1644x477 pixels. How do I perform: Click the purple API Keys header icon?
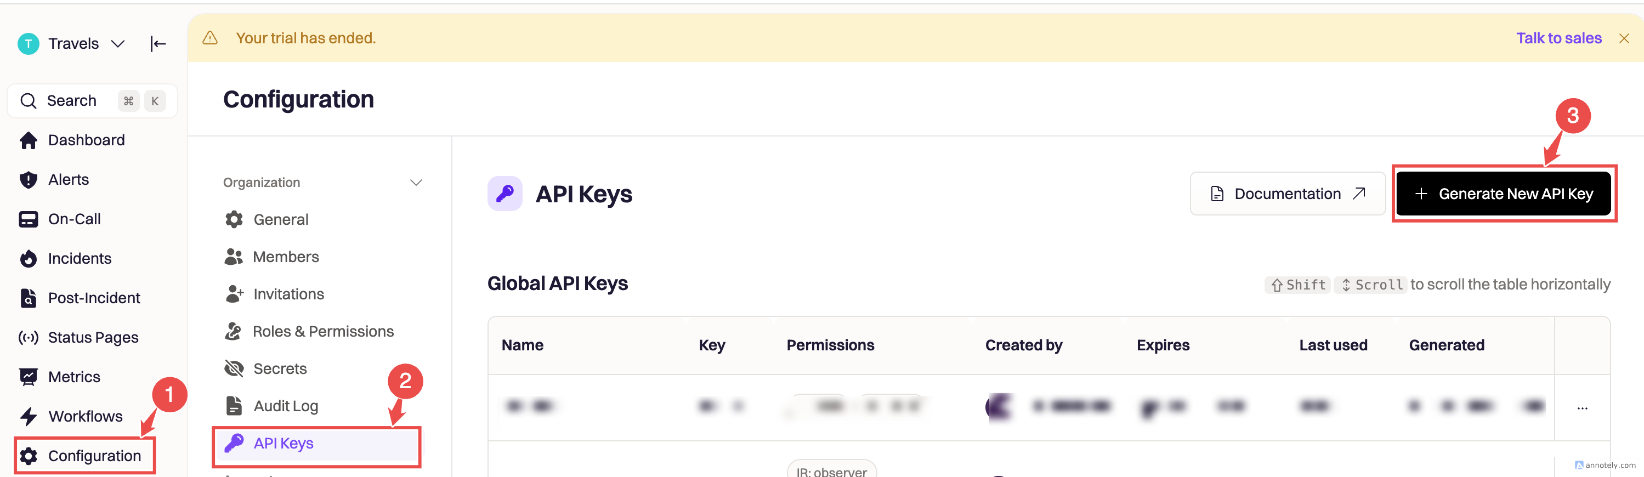pyautogui.click(x=504, y=194)
